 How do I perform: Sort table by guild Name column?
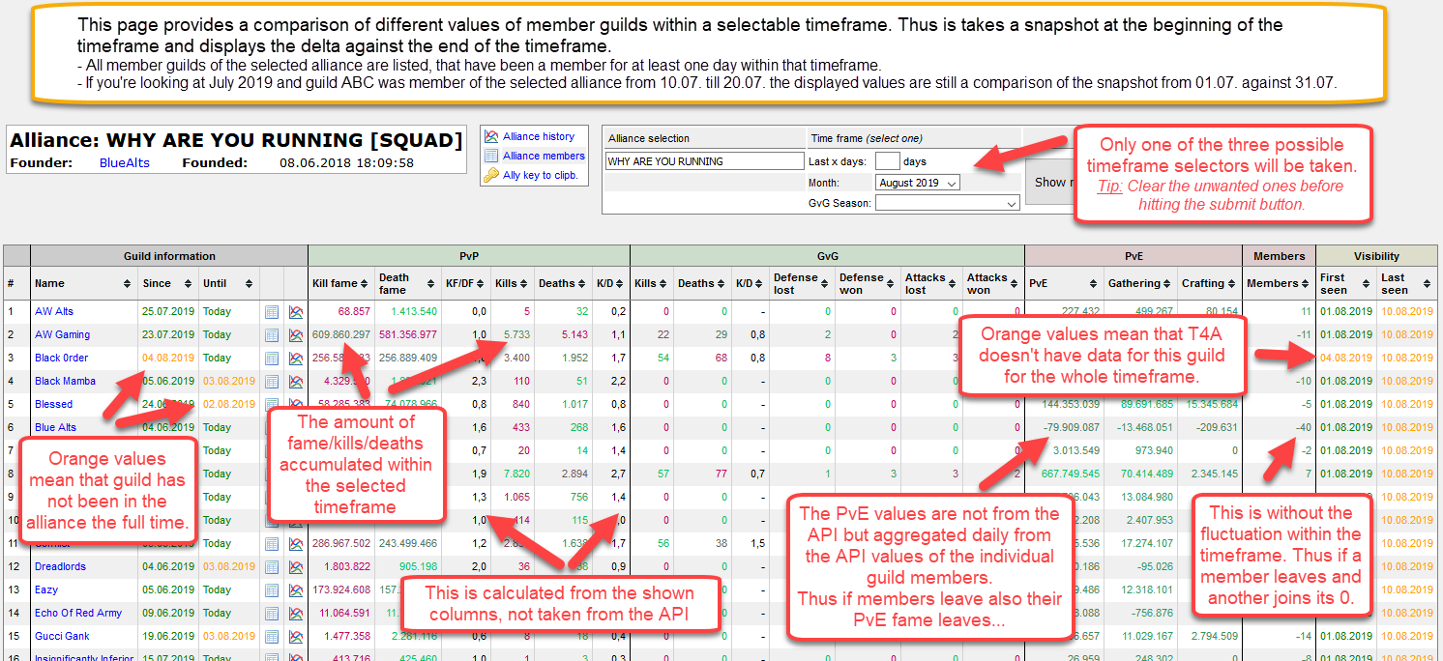coord(80,283)
